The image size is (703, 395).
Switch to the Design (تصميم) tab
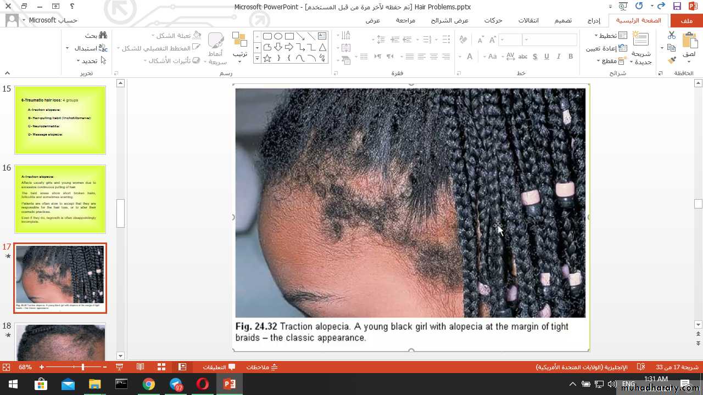pos(562,20)
